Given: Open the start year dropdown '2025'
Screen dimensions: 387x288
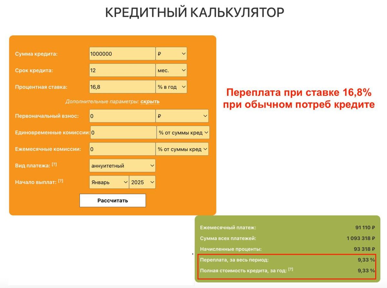Looking at the screenshot, I should pos(142,182).
